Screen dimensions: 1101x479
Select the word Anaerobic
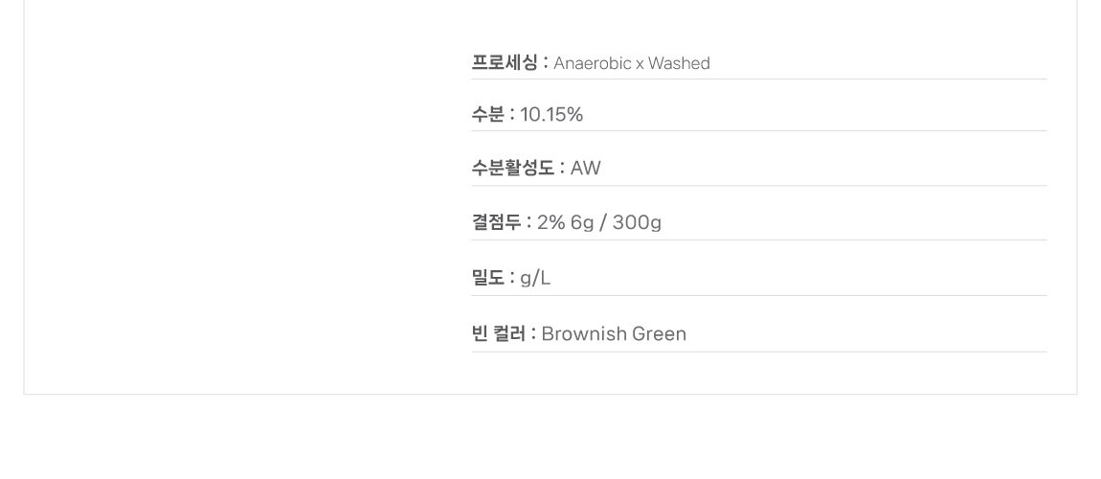point(592,64)
